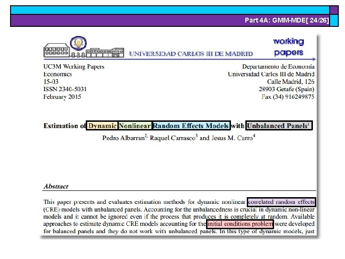
Task: Click highlighted 'initial conditions problem' phrase
Action: click(x=240, y=224)
